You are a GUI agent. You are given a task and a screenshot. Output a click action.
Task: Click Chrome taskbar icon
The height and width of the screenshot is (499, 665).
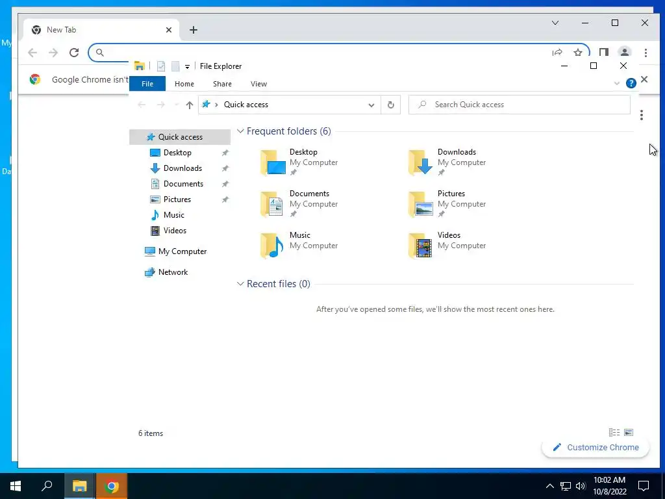tap(112, 486)
